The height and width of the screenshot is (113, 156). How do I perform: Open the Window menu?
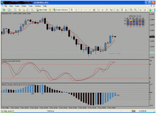(x=38, y=6)
